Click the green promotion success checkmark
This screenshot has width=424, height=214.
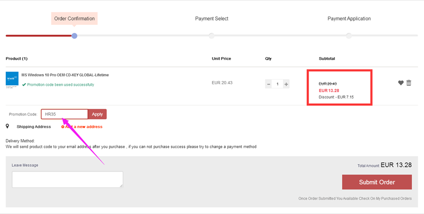point(24,85)
